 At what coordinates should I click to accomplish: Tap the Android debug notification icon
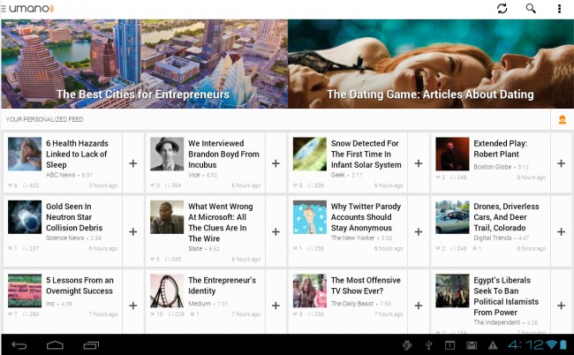coord(407,345)
